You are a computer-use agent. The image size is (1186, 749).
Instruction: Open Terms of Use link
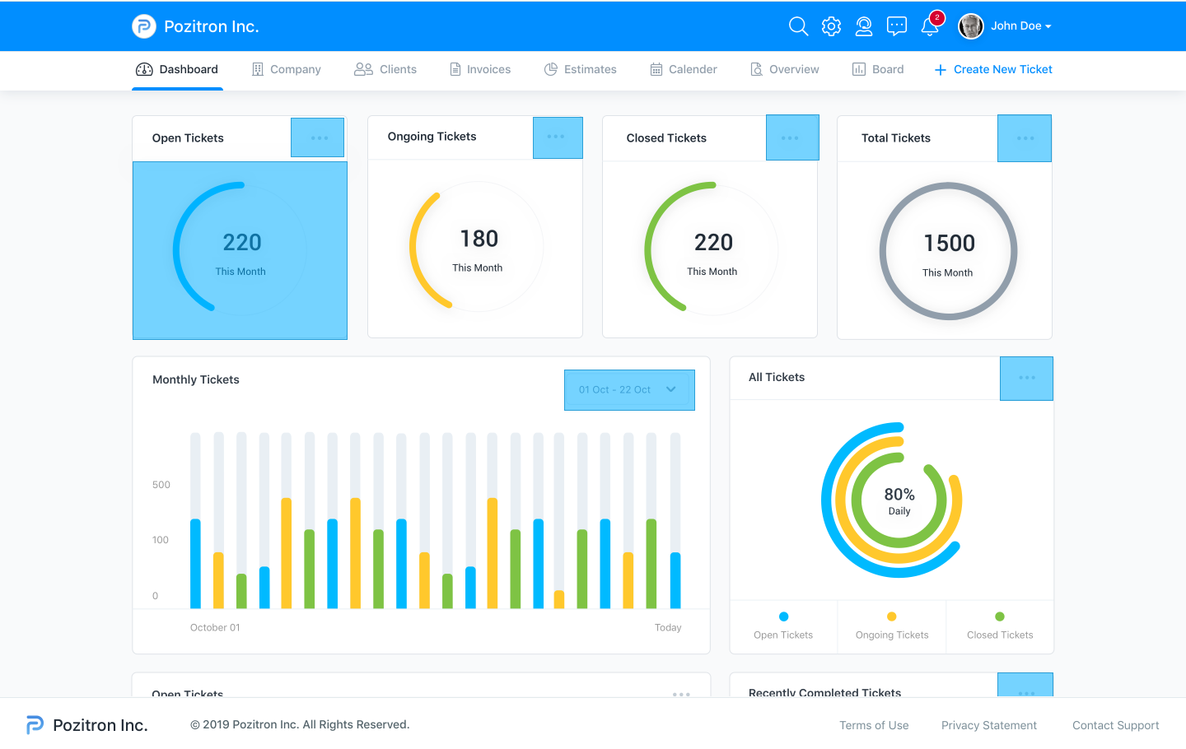click(874, 725)
